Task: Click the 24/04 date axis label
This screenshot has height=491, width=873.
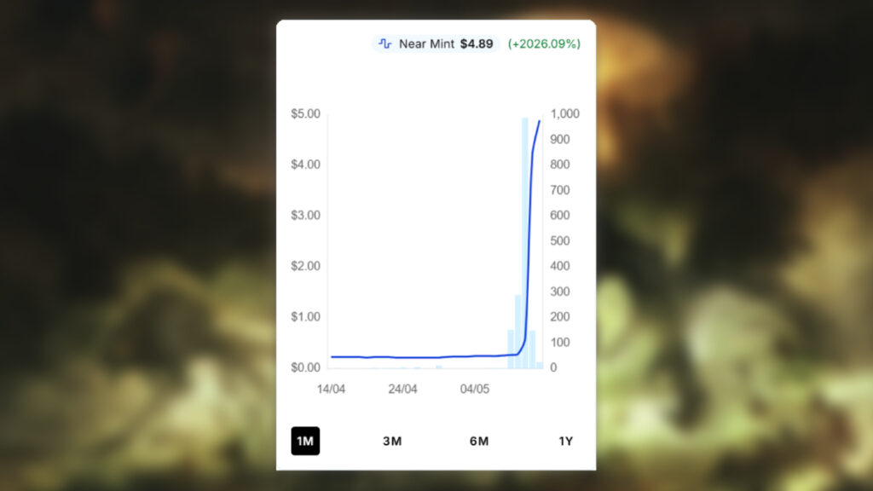Action: point(402,389)
